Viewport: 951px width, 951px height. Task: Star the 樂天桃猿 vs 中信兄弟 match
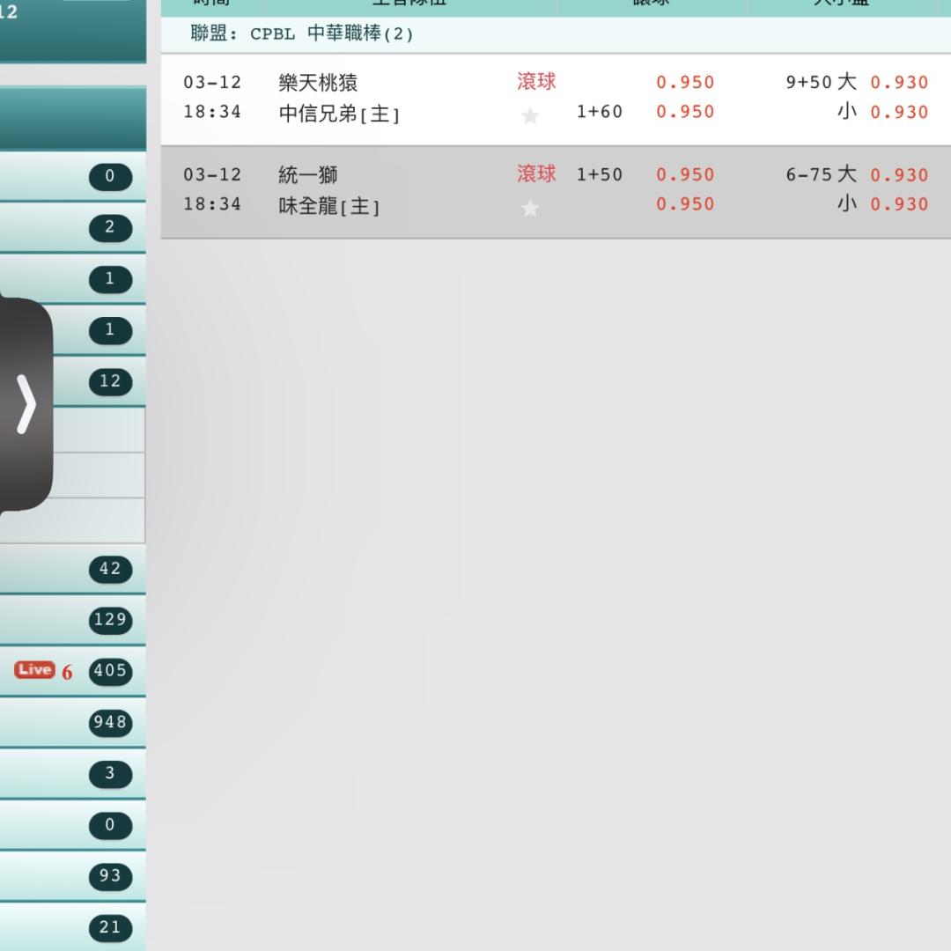tap(530, 115)
